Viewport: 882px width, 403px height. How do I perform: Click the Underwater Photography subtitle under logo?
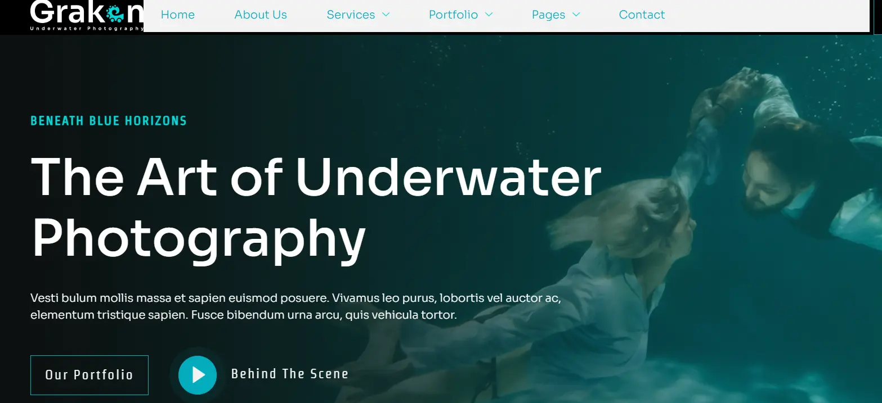[87, 28]
